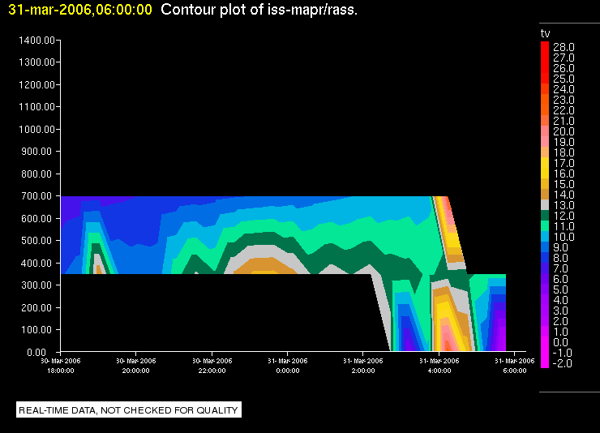Click the 1000.00 y-axis label
This screenshot has width=600, height=433.
(36, 129)
